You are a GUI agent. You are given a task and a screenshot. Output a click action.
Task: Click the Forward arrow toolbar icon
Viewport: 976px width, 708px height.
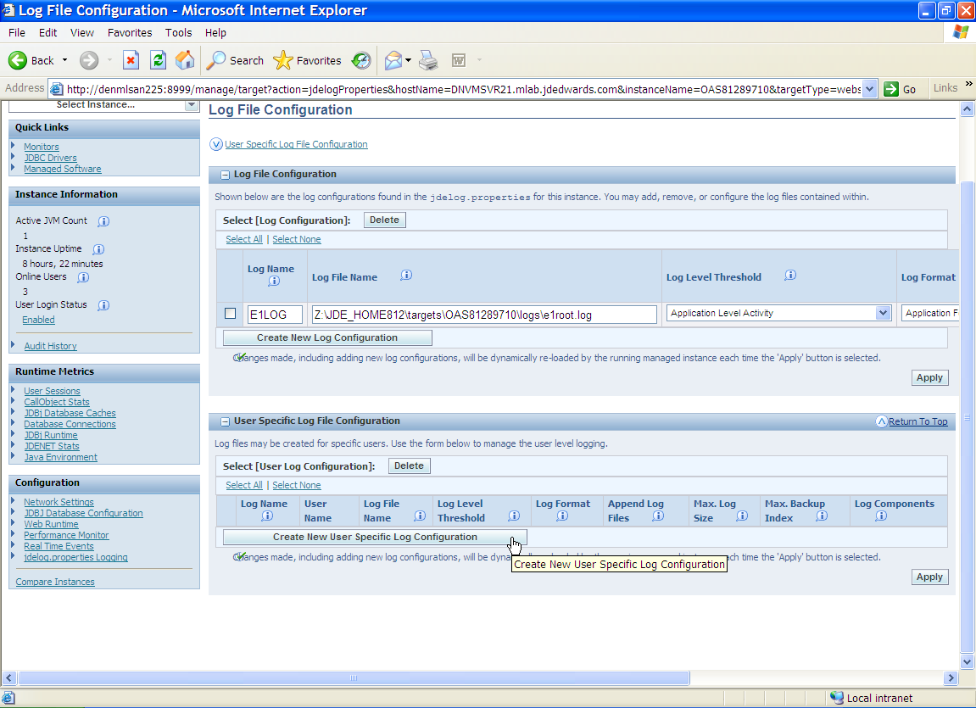89,60
